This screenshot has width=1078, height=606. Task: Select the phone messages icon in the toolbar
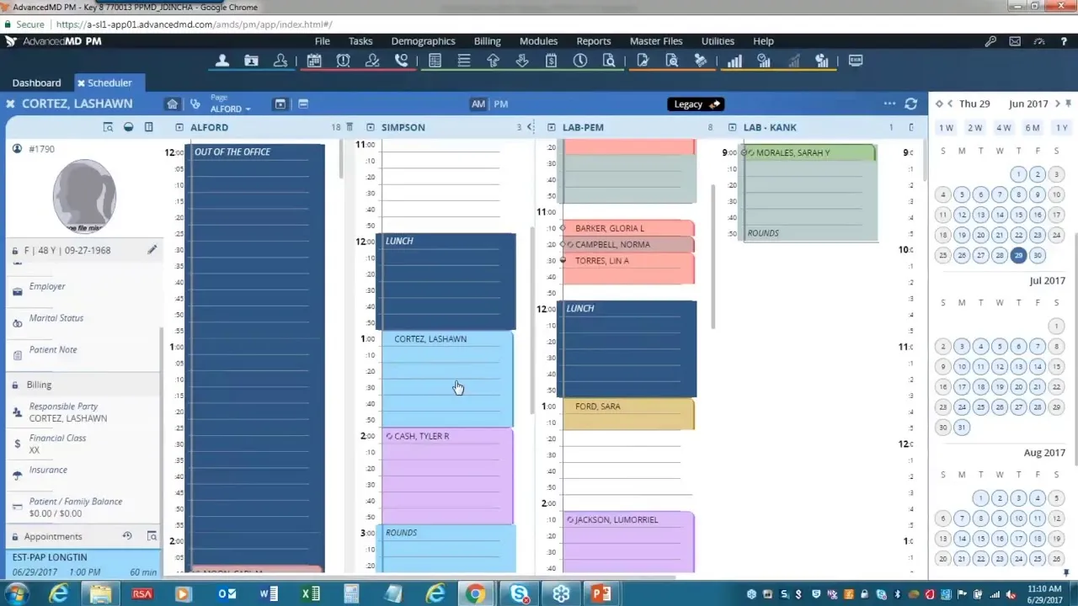(402, 60)
